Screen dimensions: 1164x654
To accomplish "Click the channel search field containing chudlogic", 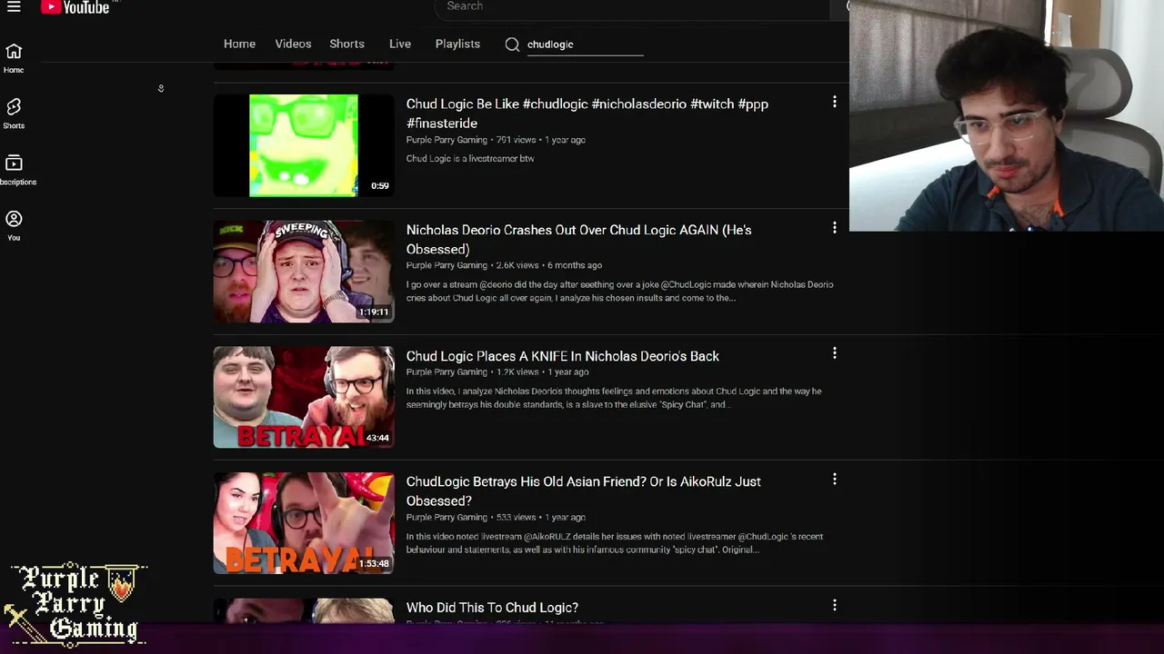I will coord(585,45).
